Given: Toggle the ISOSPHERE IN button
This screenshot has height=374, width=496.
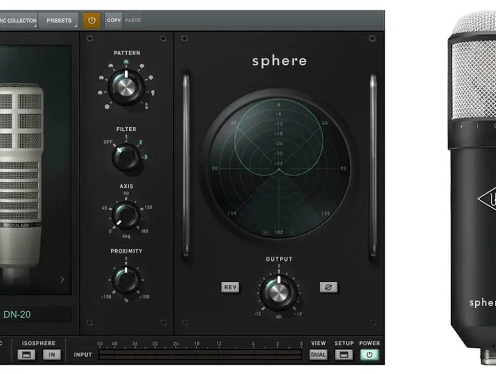Looking at the screenshot, I should click(51, 354).
